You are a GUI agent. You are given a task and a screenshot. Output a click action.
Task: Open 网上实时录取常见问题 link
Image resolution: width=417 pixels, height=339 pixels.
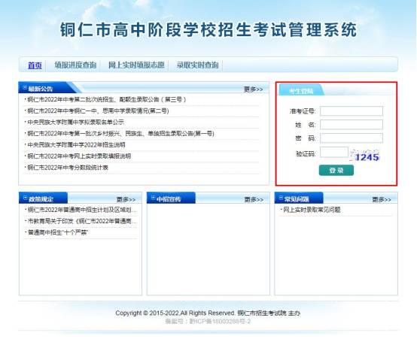(312, 210)
